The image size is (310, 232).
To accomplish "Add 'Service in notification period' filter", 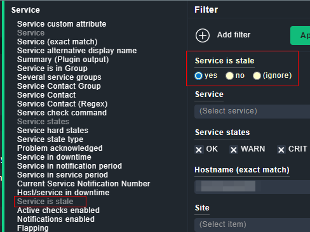I will (69, 166).
